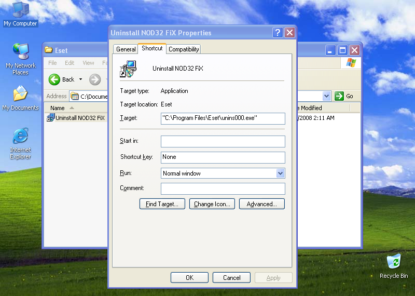Click the Start in input field
The height and width of the screenshot is (296, 415).
point(223,141)
